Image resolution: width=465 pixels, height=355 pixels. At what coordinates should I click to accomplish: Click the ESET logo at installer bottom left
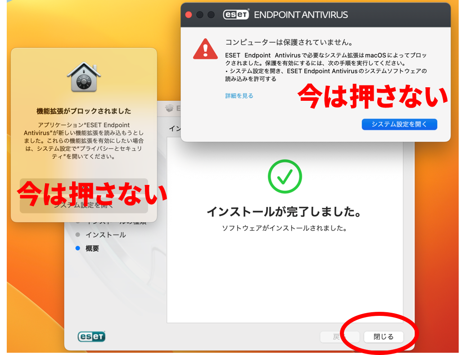pos(91,337)
